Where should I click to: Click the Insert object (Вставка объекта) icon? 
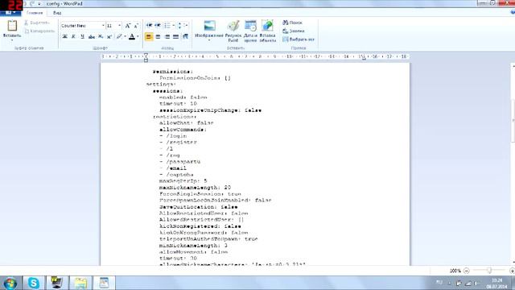(268, 26)
